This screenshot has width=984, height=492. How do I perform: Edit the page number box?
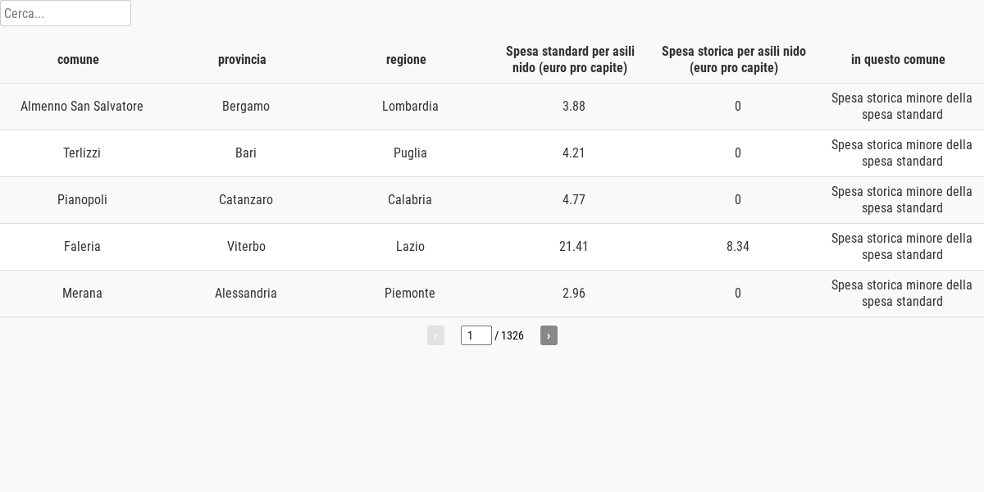[x=476, y=335]
